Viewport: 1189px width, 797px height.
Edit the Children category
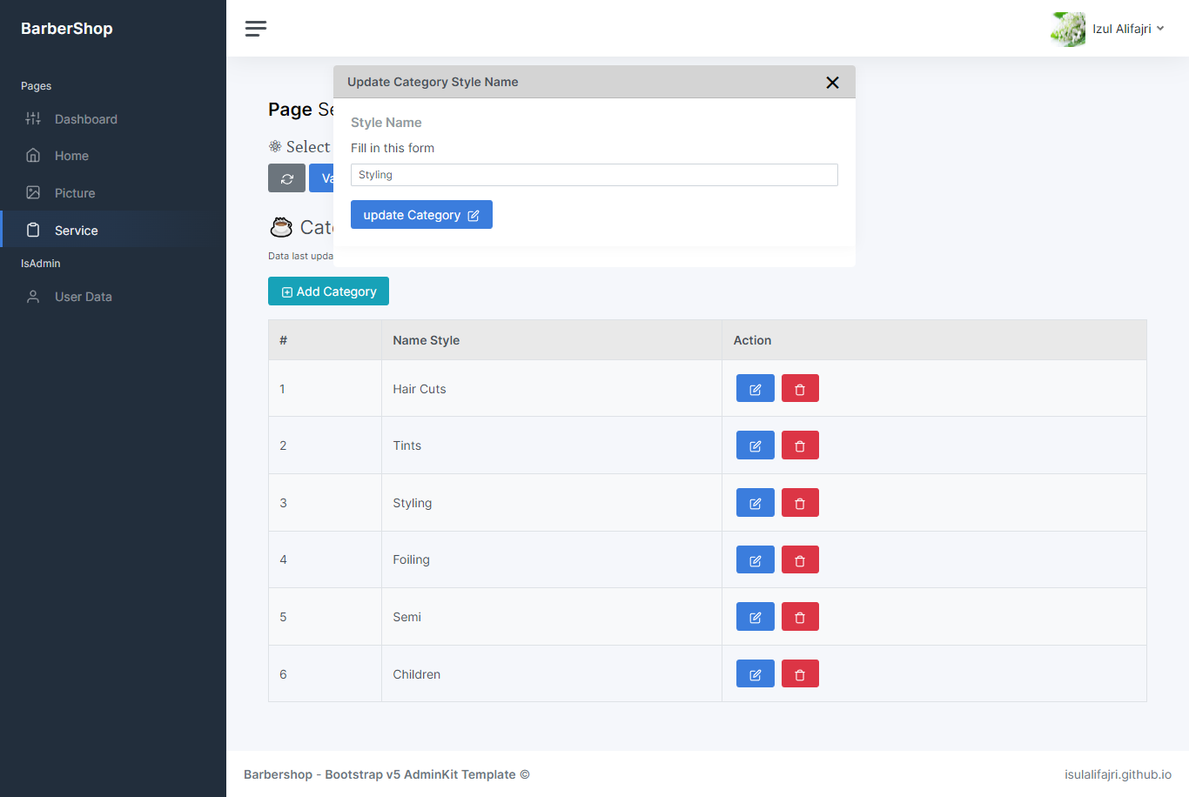tap(755, 674)
